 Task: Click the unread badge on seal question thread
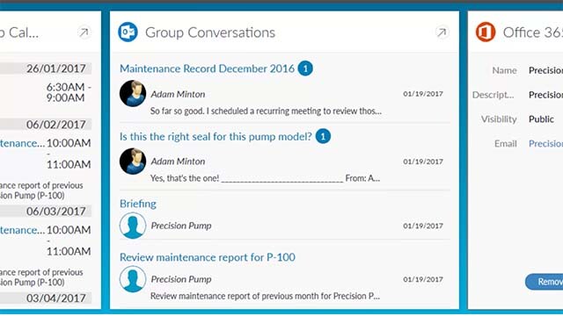pos(323,137)
